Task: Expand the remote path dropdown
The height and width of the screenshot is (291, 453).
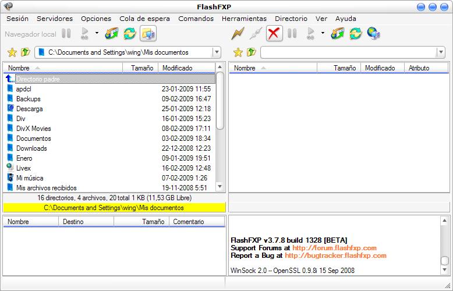Action: pos(440,53)
